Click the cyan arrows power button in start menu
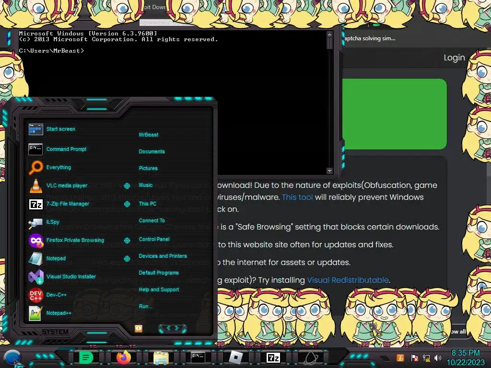 (x=173, y=328)
